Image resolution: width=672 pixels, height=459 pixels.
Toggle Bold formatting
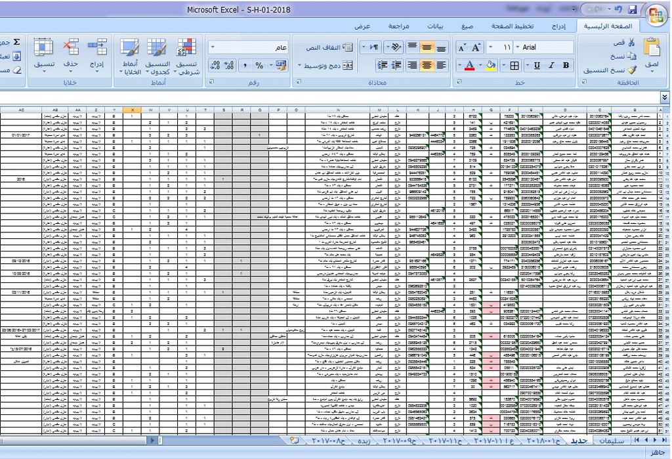pyautogui.click(x=566, y=65)
